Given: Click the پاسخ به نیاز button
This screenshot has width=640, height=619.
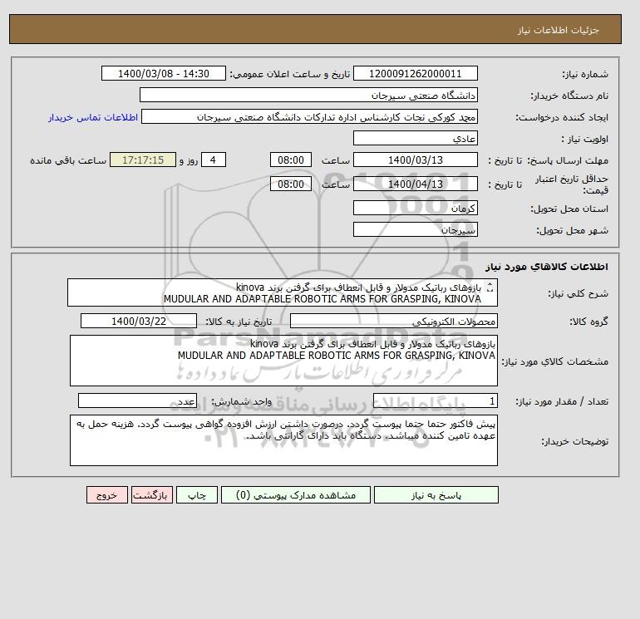Looking at the screenshot, I should [x=436, y=495].
